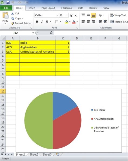Switch to the Page Layout tab
The image size is (128, 161).
[x=48, y=8]
